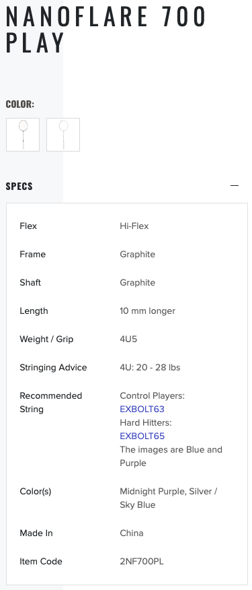Click the NANOFLARE 700 PLAY title
The width and height of the screenshot is (252, 590).
[106, 30]
